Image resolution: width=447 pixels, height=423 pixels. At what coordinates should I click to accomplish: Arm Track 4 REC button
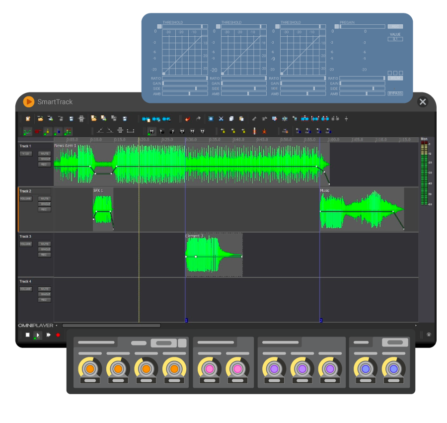click(x=45, y=300)
